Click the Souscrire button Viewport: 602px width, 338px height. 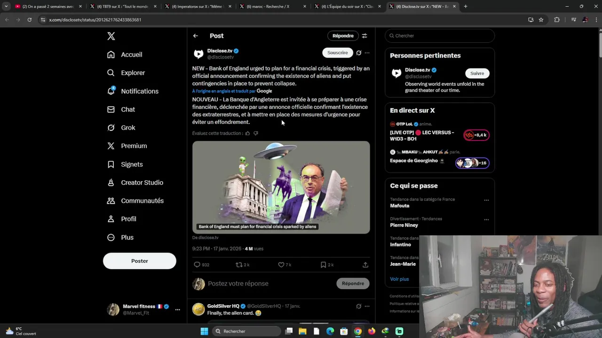coord(338,53)
